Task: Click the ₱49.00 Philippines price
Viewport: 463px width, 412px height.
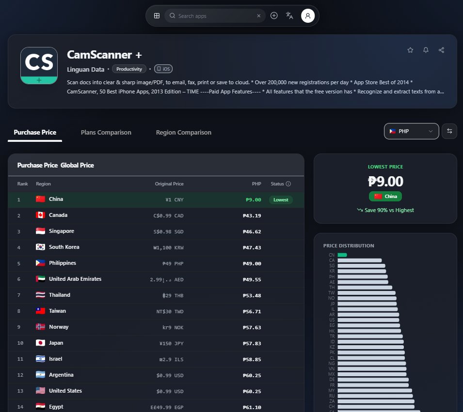Action: click(252, 263)
